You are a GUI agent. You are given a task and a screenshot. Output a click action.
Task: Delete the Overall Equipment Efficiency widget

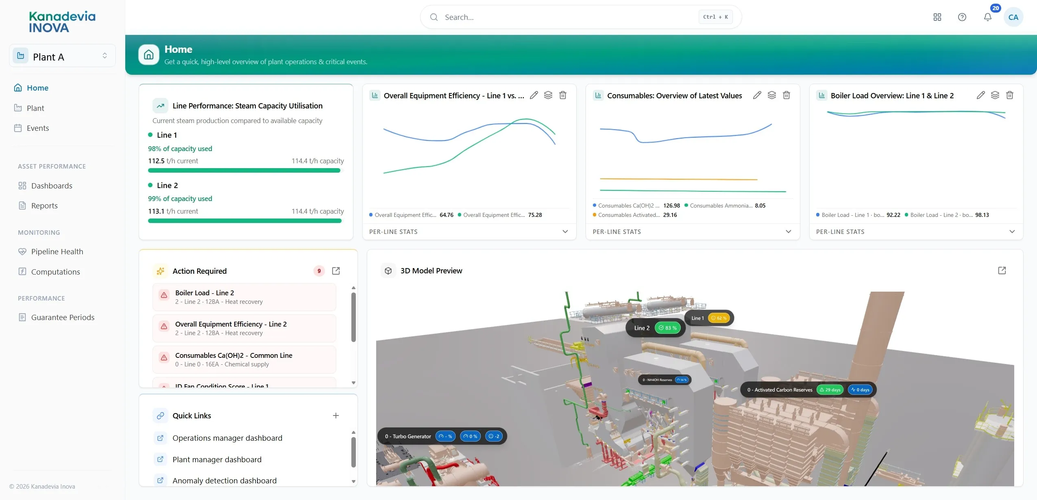pyautogui.click(x=563, y=95)
